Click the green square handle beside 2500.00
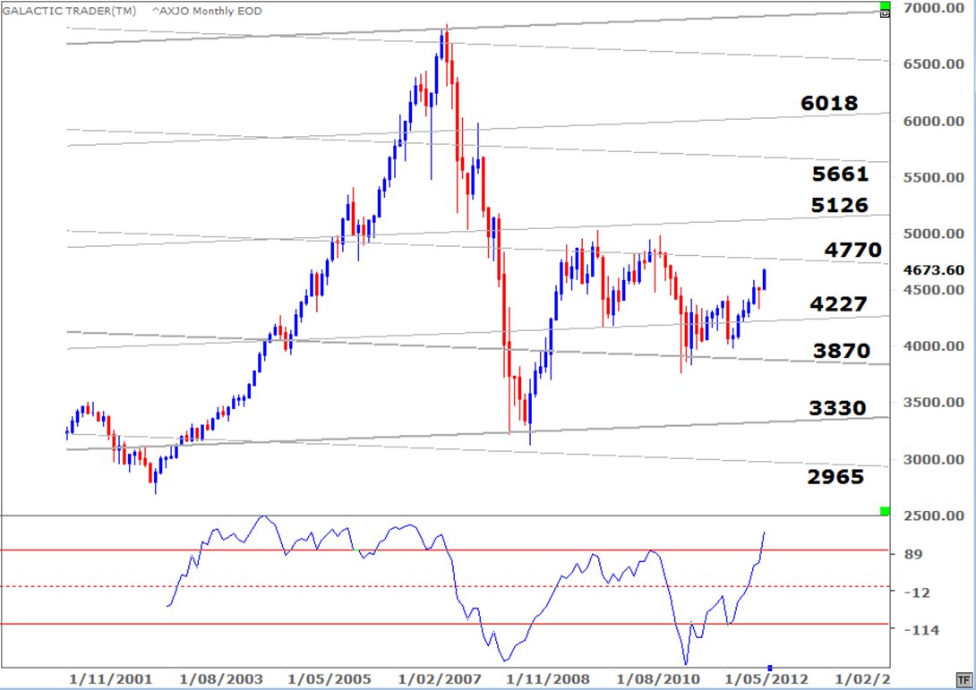The image size is (976, 690). coord(885,511)
